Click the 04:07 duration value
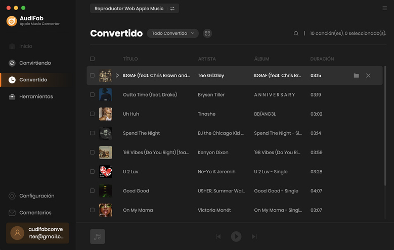This screenshot has height=250, width=394. coord(316,191)
